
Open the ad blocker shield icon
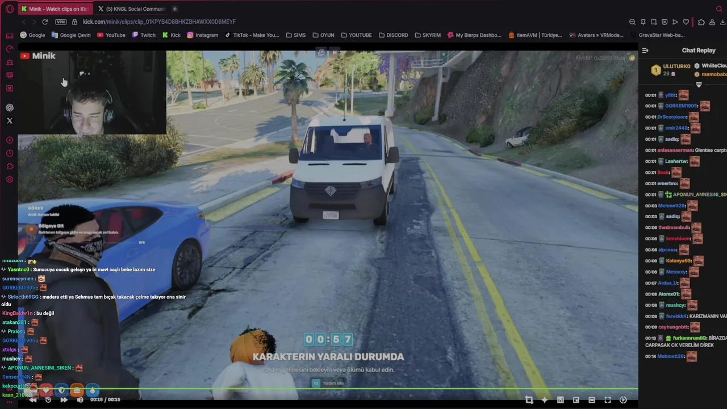pyautogui.click(x=665, y=22)
